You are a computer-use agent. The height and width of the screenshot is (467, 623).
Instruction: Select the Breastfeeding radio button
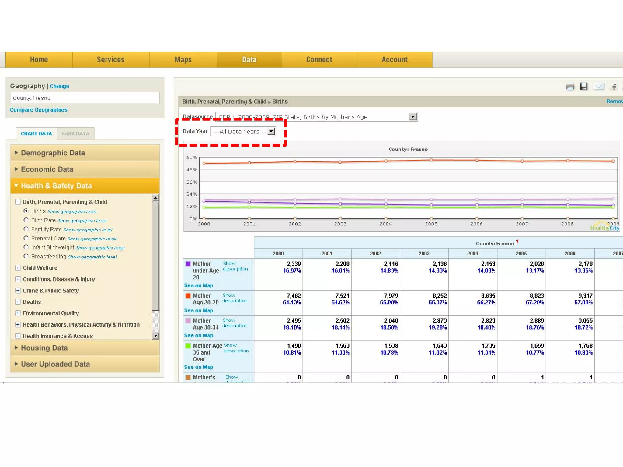click(26, 256)
